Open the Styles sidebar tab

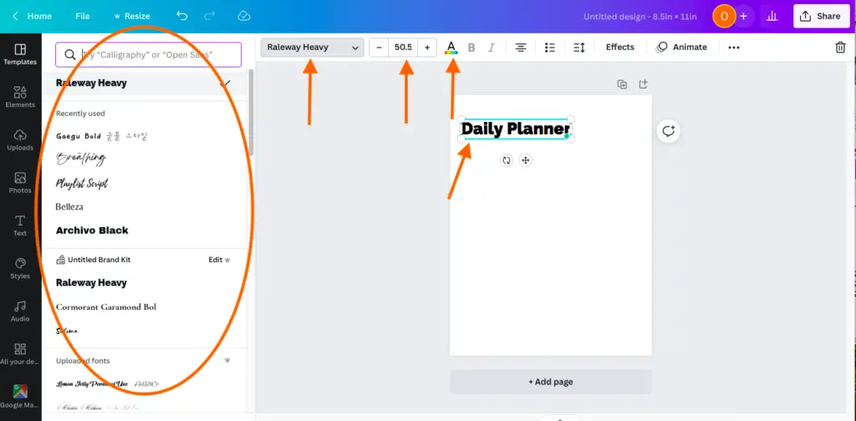(x=20, y=268)
